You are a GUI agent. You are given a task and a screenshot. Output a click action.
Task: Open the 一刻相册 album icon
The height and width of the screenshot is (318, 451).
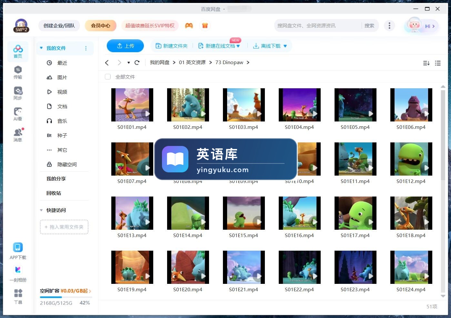click(18, 274)
